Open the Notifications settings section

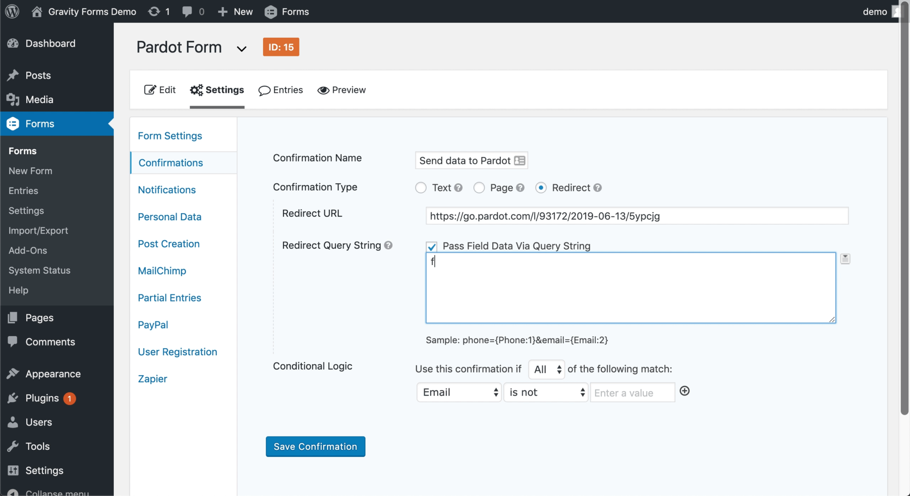pos(167,190)
